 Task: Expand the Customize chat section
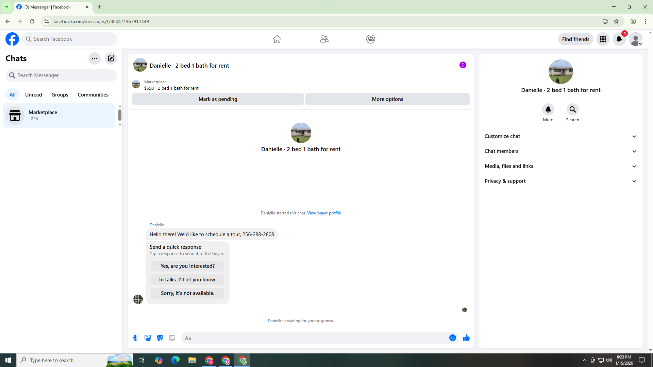point(560,136)
